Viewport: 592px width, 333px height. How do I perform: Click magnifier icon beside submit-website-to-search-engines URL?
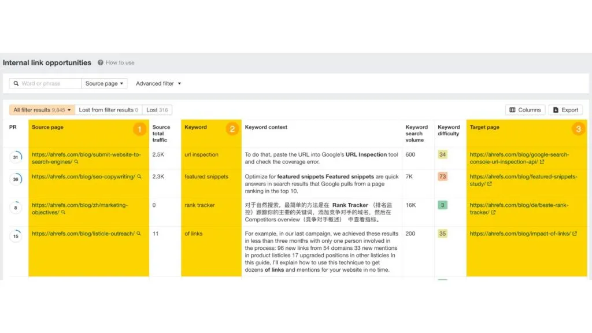click(x=76, y=162)
